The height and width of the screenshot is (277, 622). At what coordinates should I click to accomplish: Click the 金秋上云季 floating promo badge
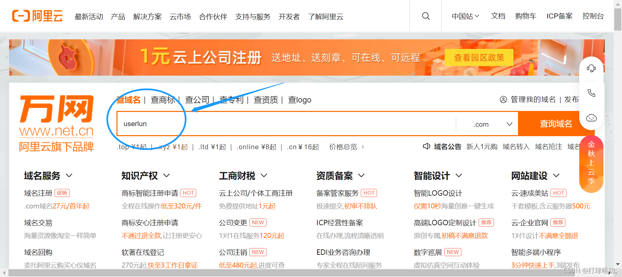click(x=591, y=164)
